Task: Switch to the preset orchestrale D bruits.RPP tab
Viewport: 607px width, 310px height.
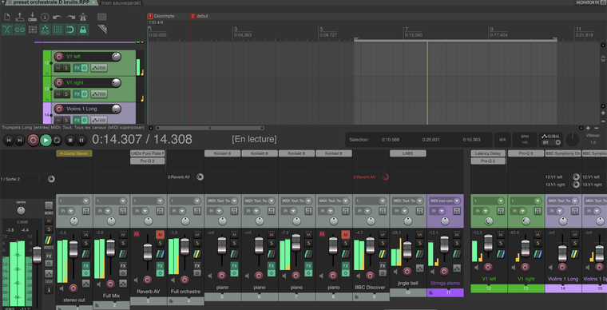Action: pos(51,2)
